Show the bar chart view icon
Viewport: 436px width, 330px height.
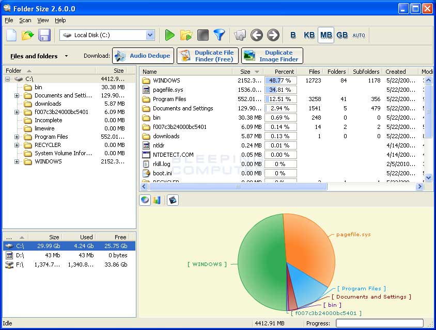tap(157, 200)
